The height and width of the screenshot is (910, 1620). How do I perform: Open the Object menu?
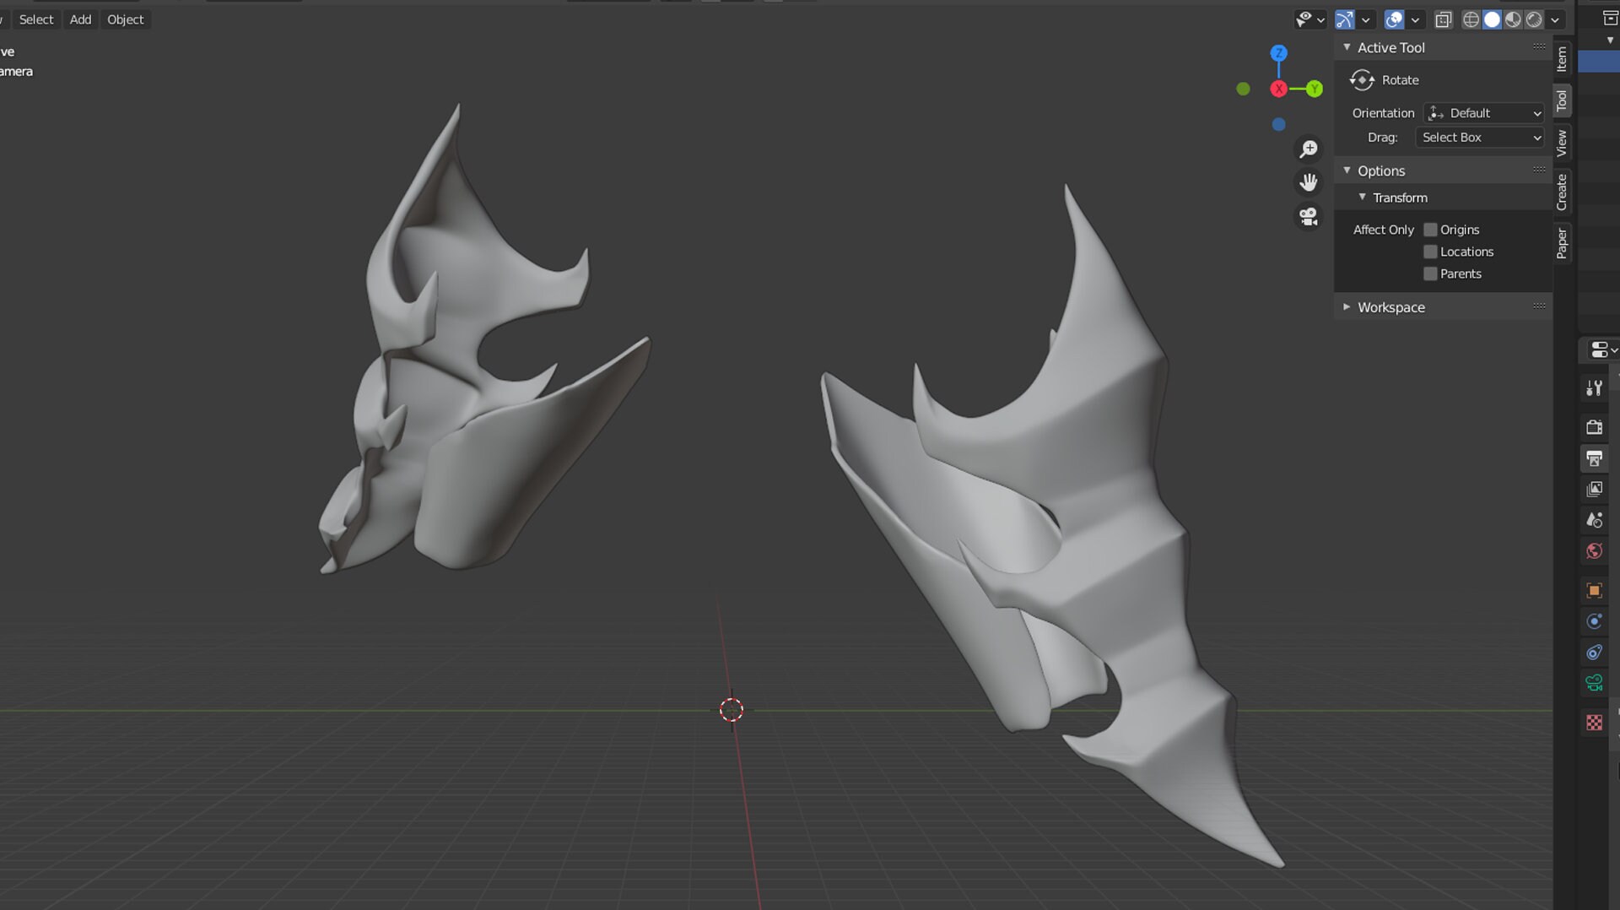[x=125, y=19]
